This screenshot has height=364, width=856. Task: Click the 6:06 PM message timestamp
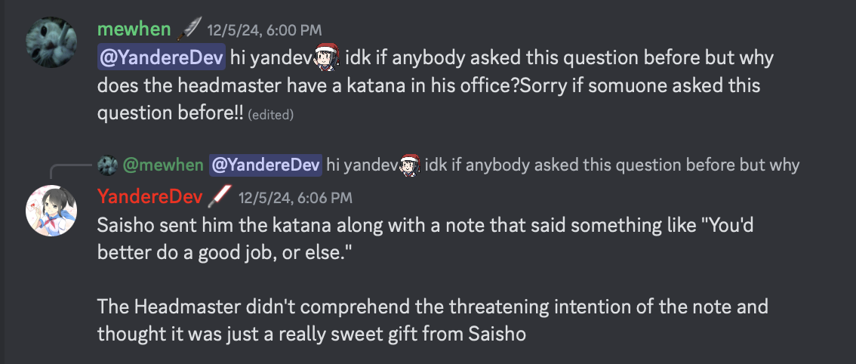(x=295, y=198)
